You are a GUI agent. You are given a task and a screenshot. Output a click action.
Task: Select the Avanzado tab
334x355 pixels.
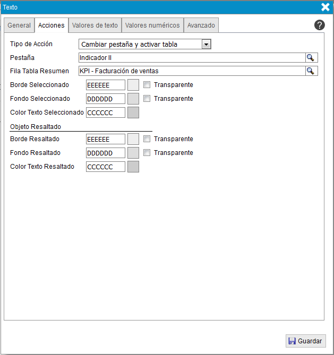201,25
